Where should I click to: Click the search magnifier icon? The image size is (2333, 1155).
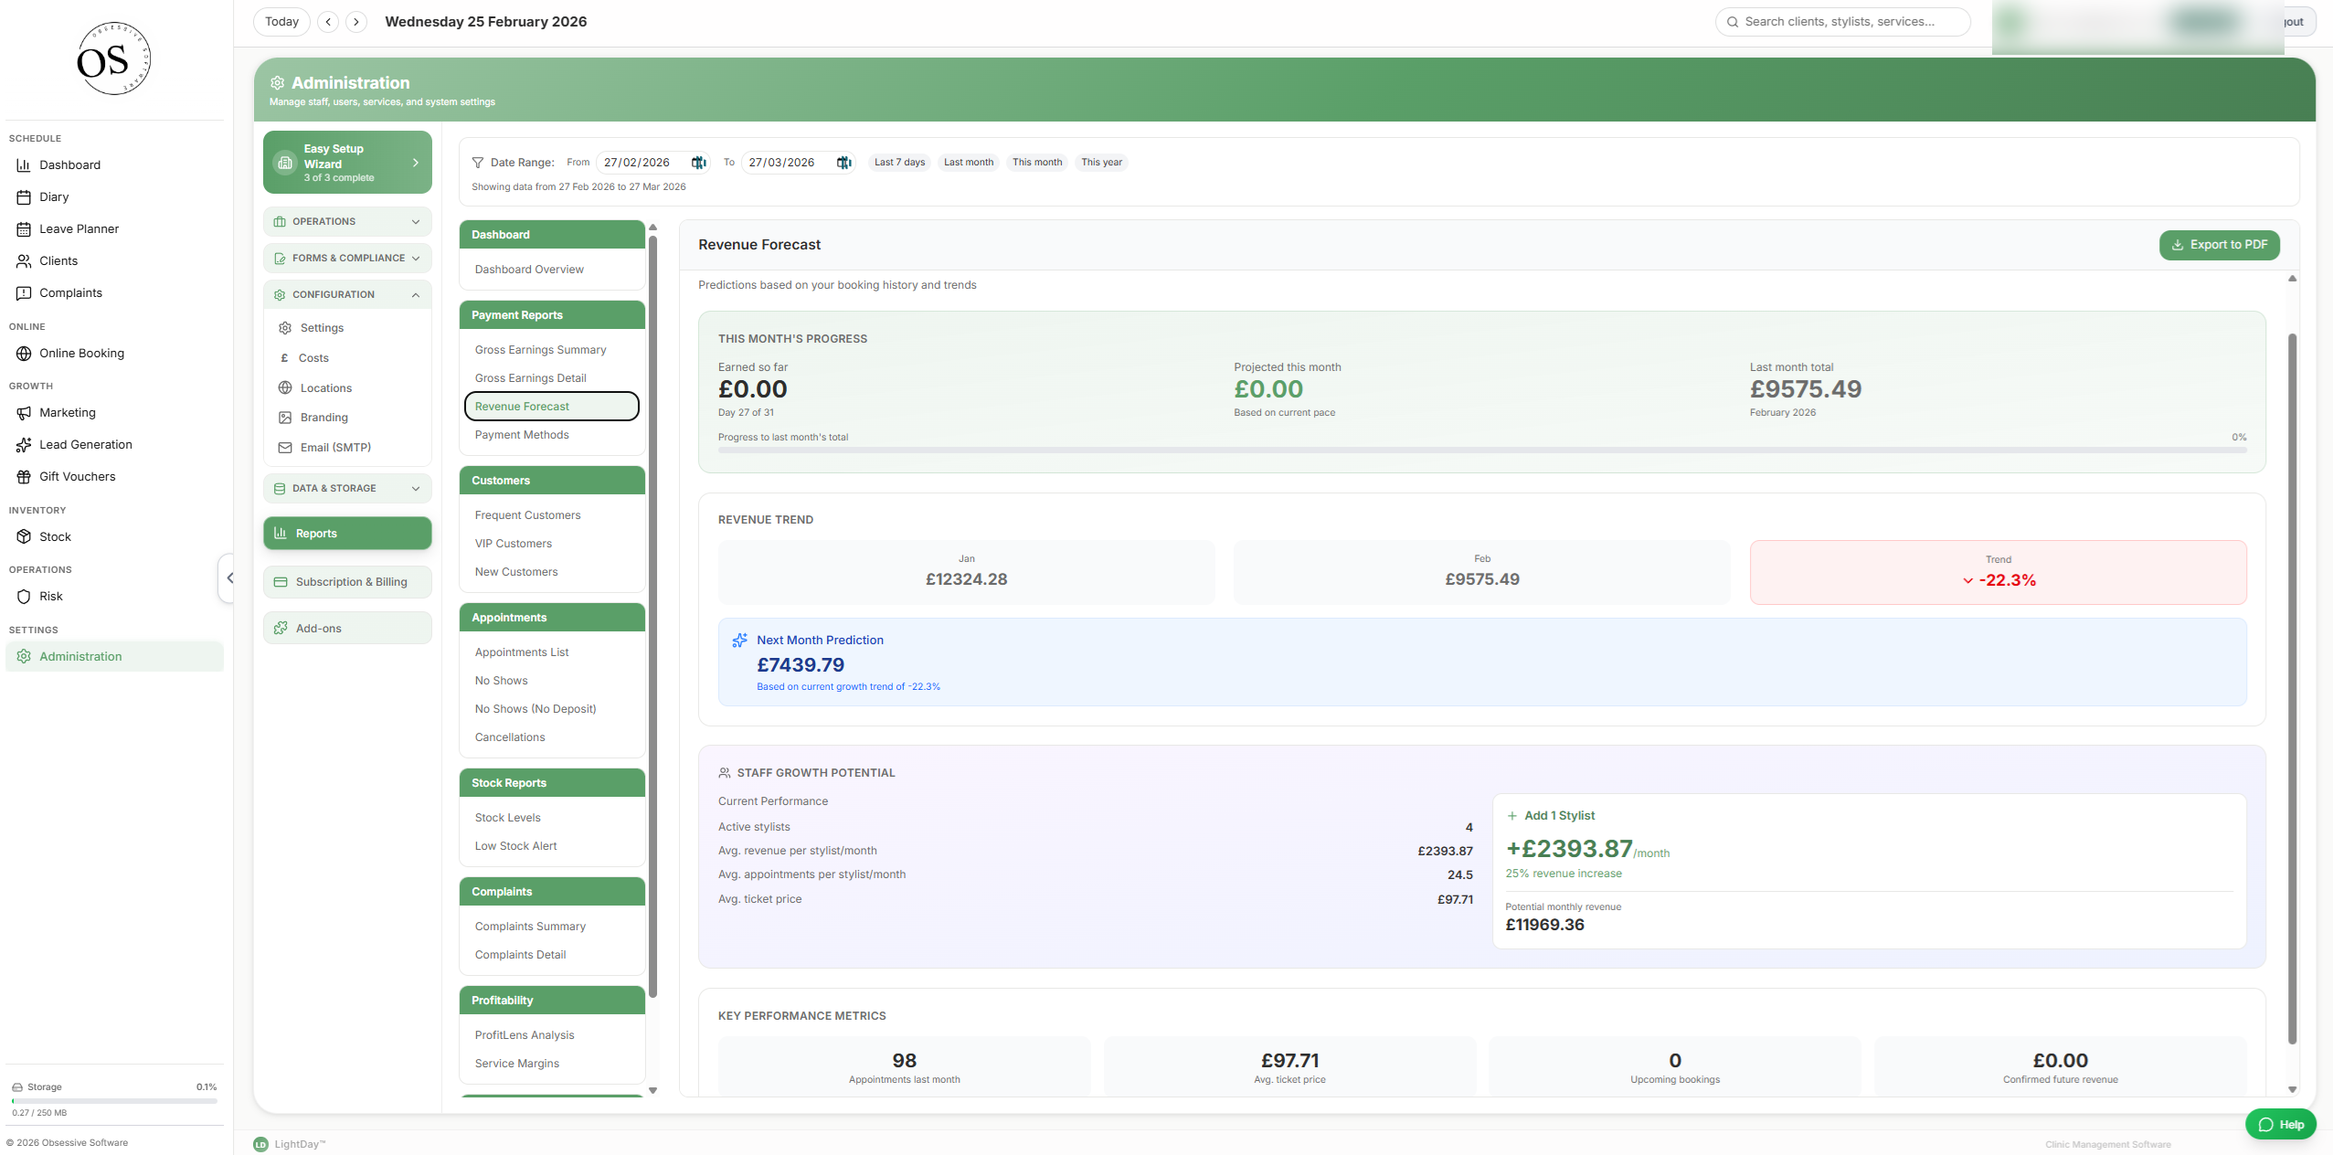point(1732,22)
